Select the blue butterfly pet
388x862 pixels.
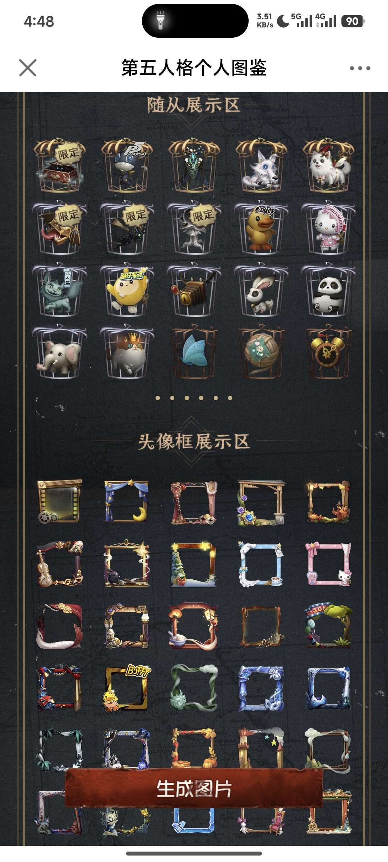194,352
